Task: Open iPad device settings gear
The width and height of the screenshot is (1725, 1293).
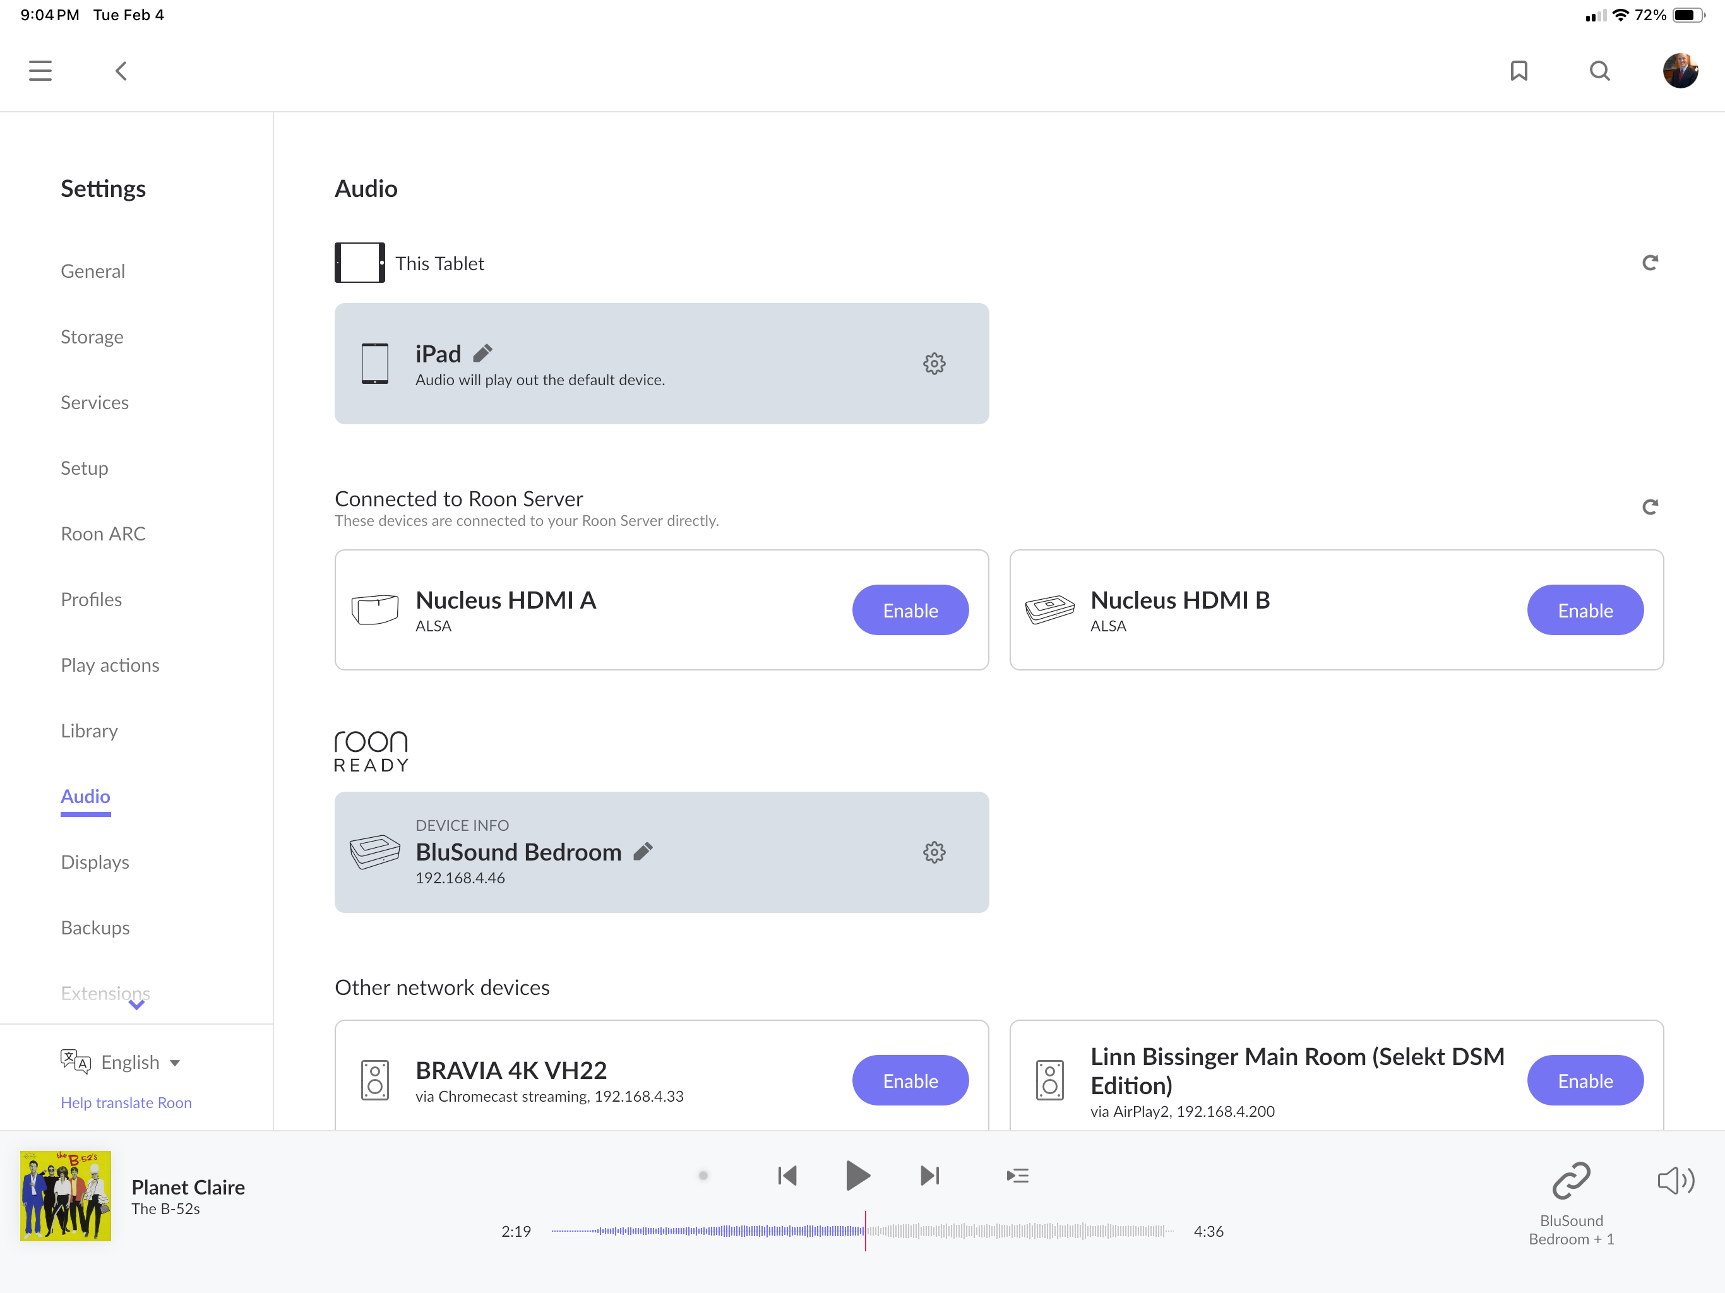Action: point(933,364)
